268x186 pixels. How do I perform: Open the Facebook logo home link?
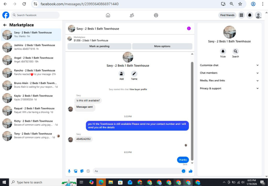[x=6, y=15]
